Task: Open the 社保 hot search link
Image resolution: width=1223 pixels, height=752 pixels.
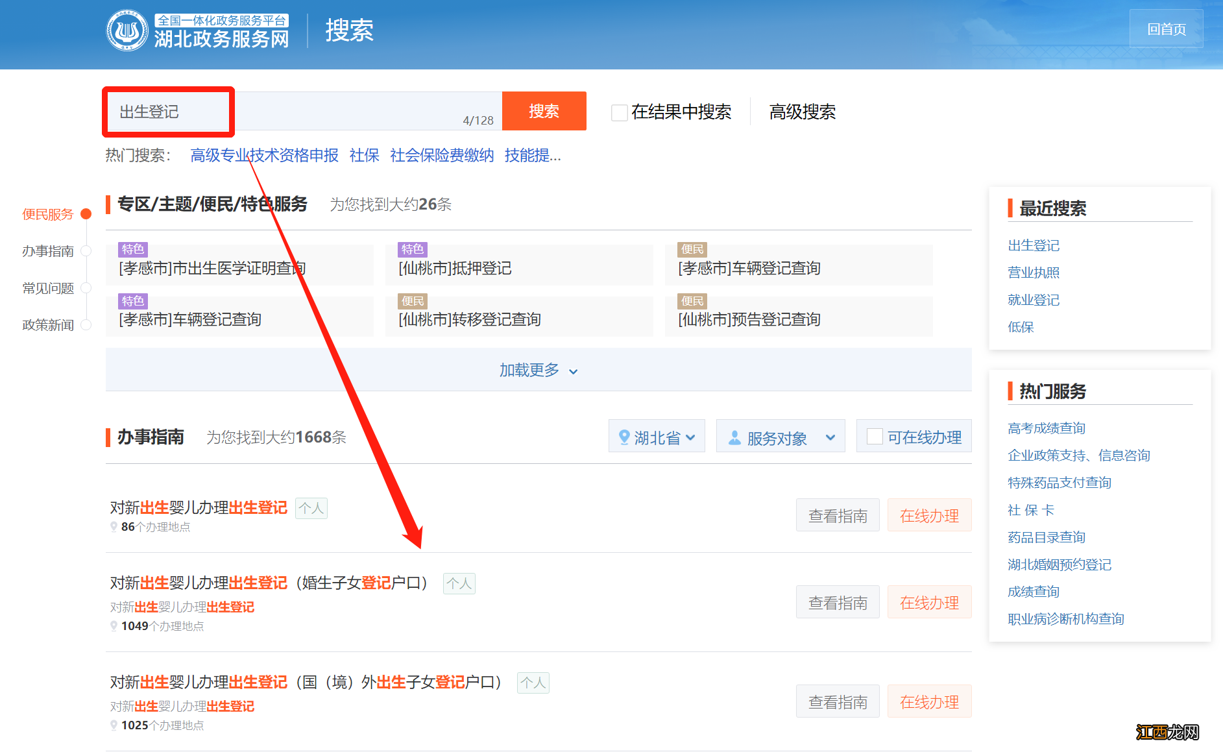Action: click(363, 155)
